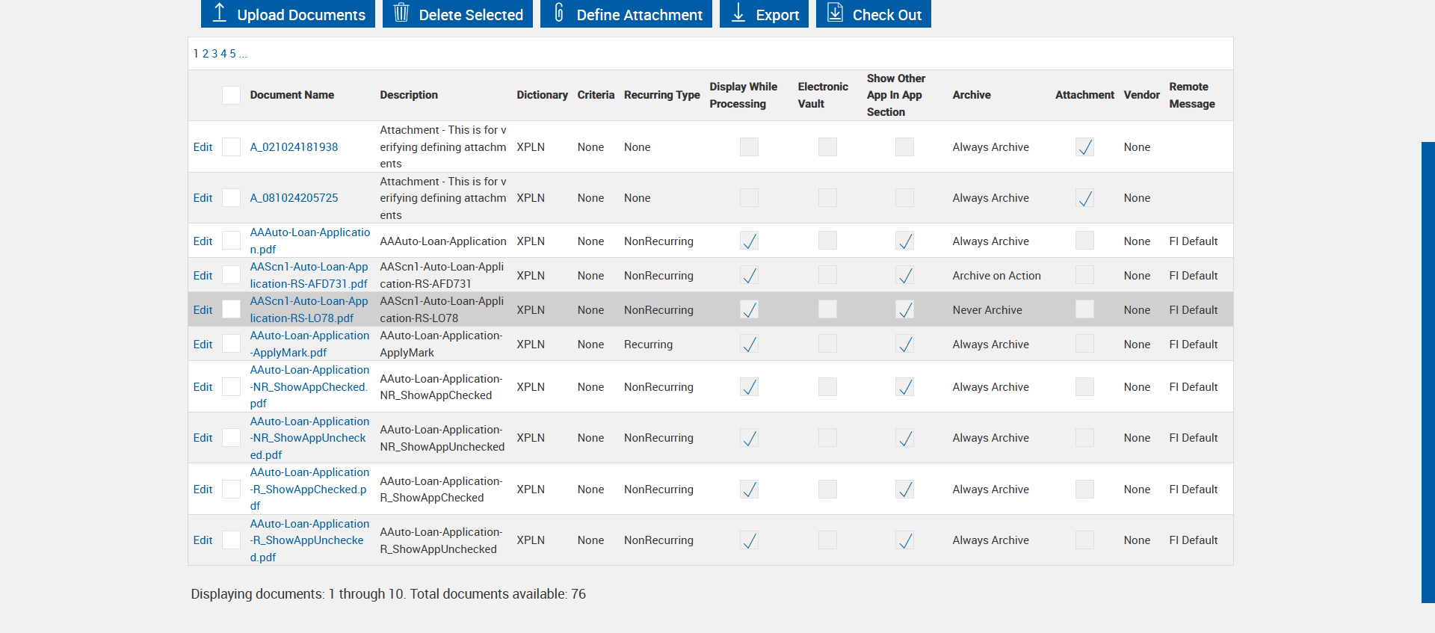Click the Define Attachment paperclip icon

[x=558, y=13]
